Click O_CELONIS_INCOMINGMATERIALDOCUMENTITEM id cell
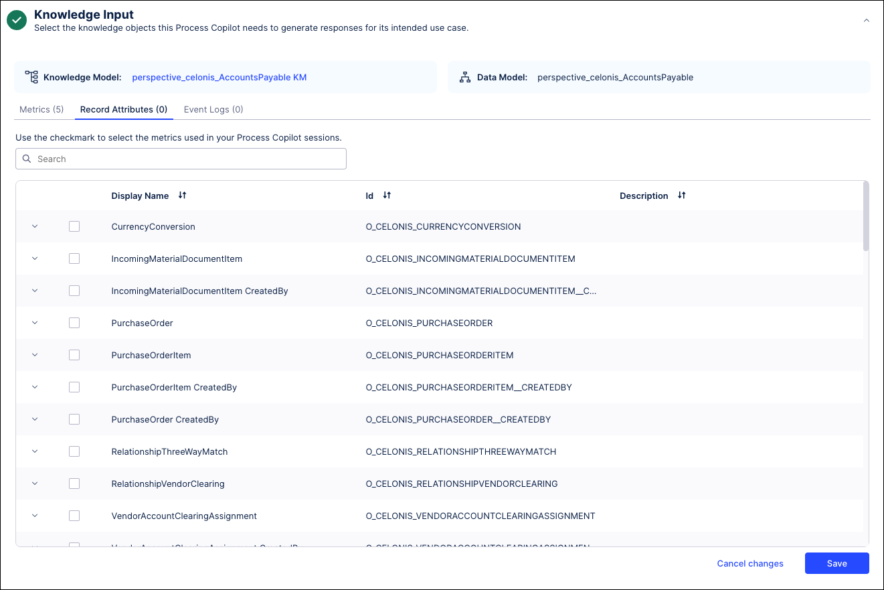Screen dimensions: 884x590 [470, 259]
